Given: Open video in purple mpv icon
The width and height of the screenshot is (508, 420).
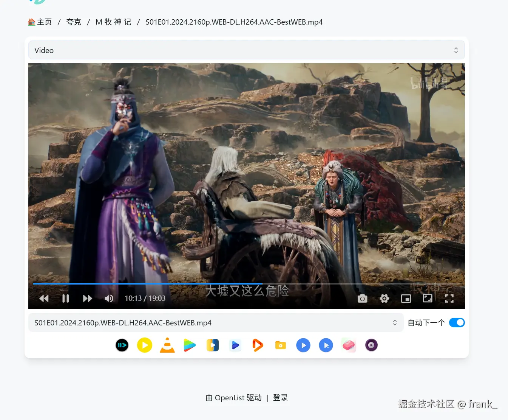Looking at the screenshot, I should coord(371,345).
